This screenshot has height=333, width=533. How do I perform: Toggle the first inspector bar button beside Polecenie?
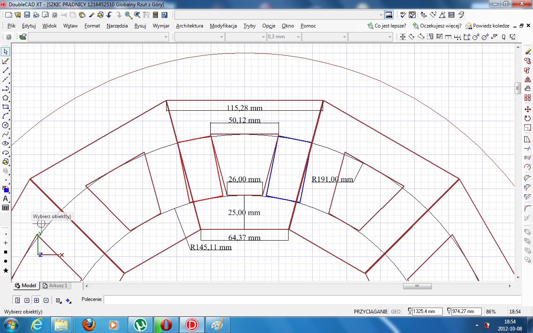click(x=17, y=300)
